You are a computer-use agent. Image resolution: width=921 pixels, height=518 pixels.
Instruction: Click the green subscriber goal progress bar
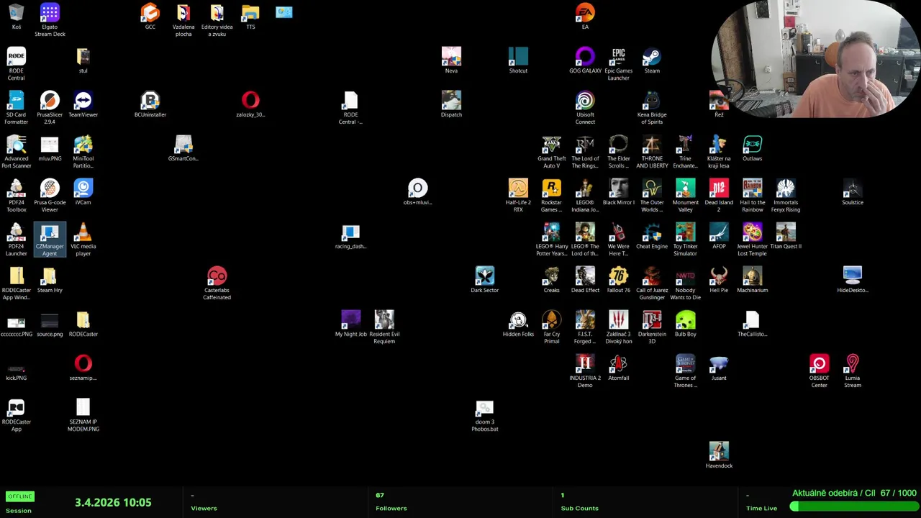[x=853, y=506]
